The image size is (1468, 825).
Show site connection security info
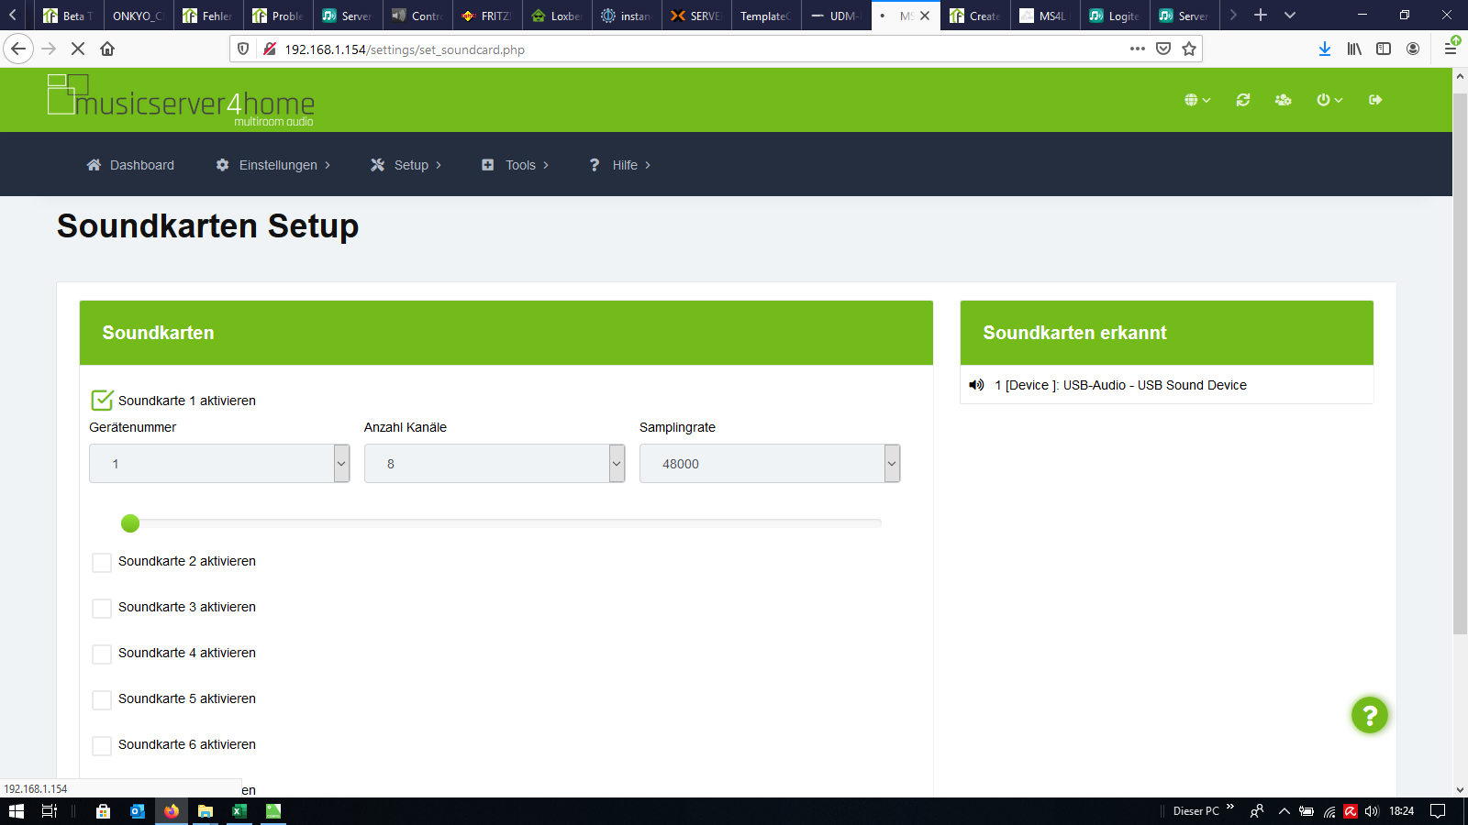click(x=270, y=49)
